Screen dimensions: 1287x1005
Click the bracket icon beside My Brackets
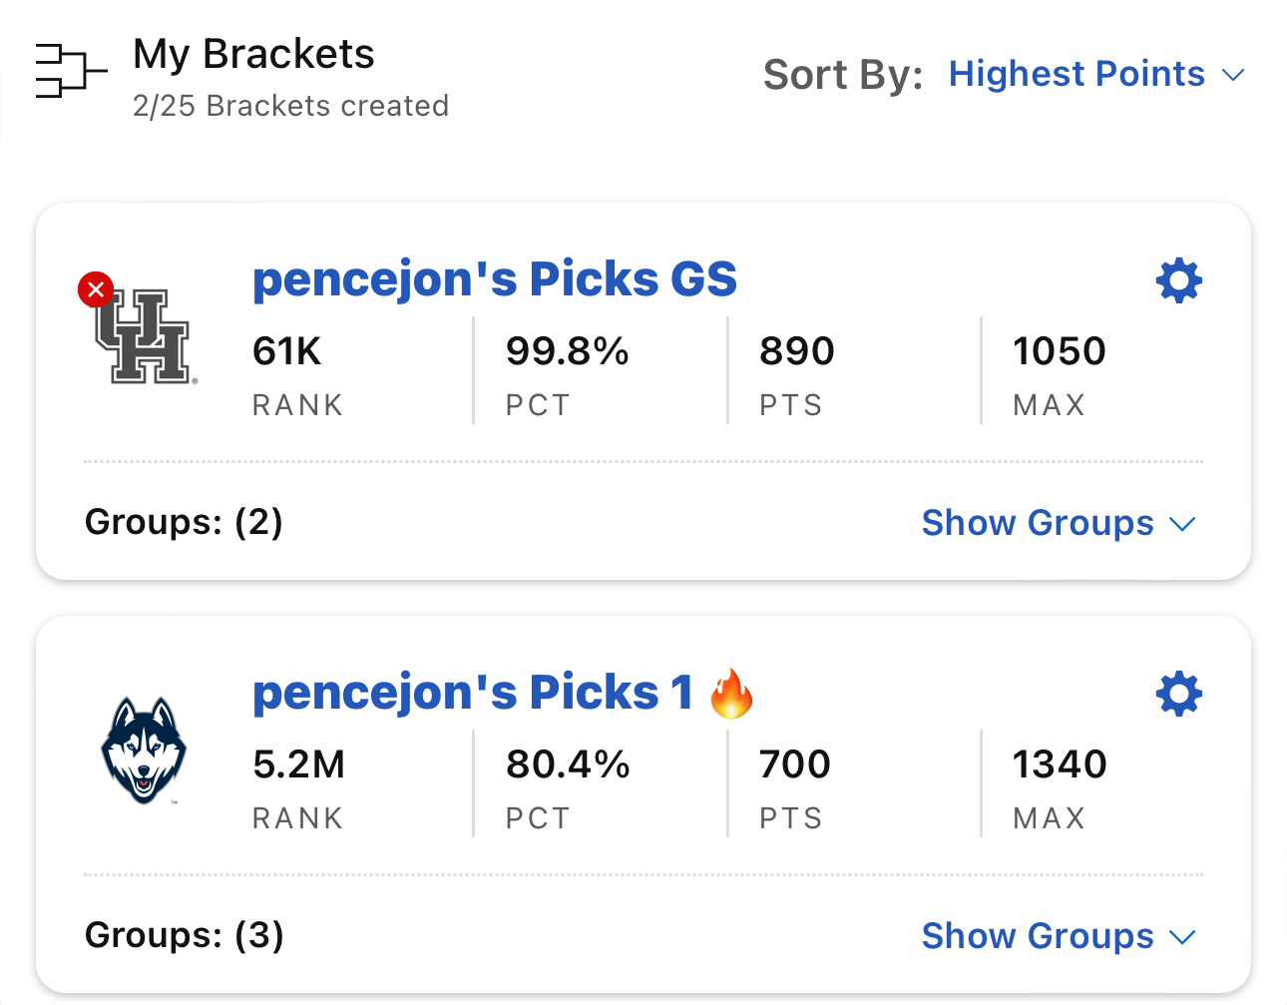(x=71, y=71)
